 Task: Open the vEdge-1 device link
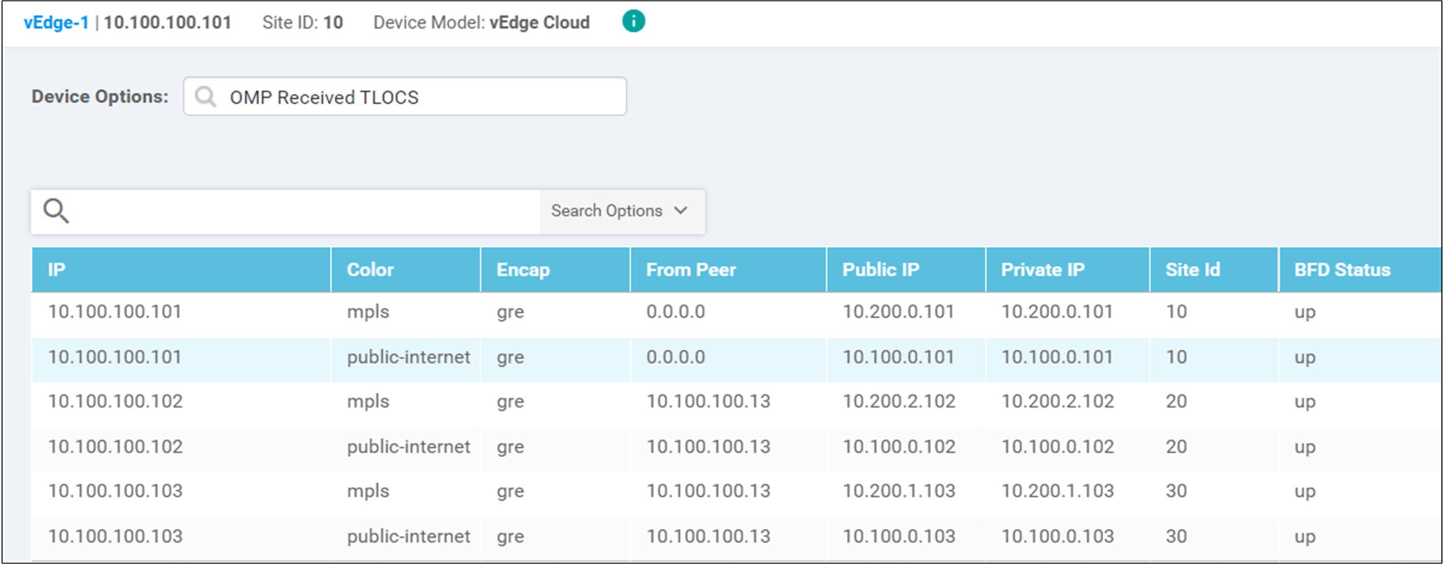[56, 22]
